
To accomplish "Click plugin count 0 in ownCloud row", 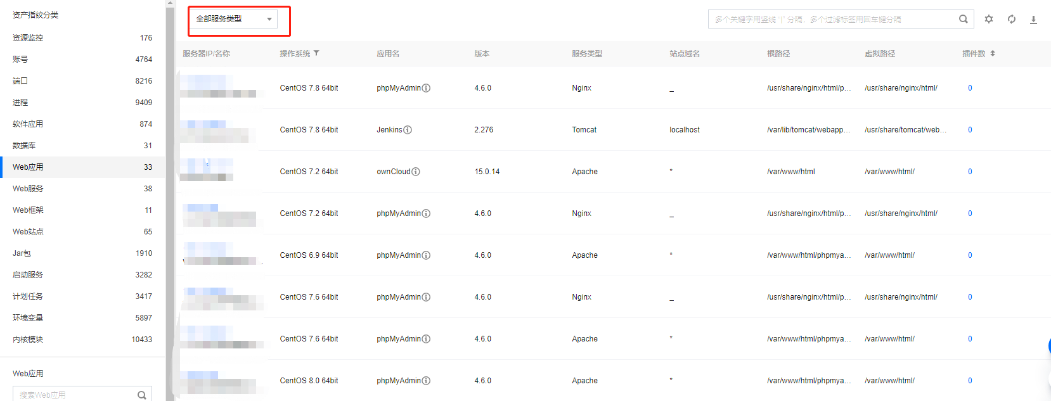I will [x=970, y=172].
